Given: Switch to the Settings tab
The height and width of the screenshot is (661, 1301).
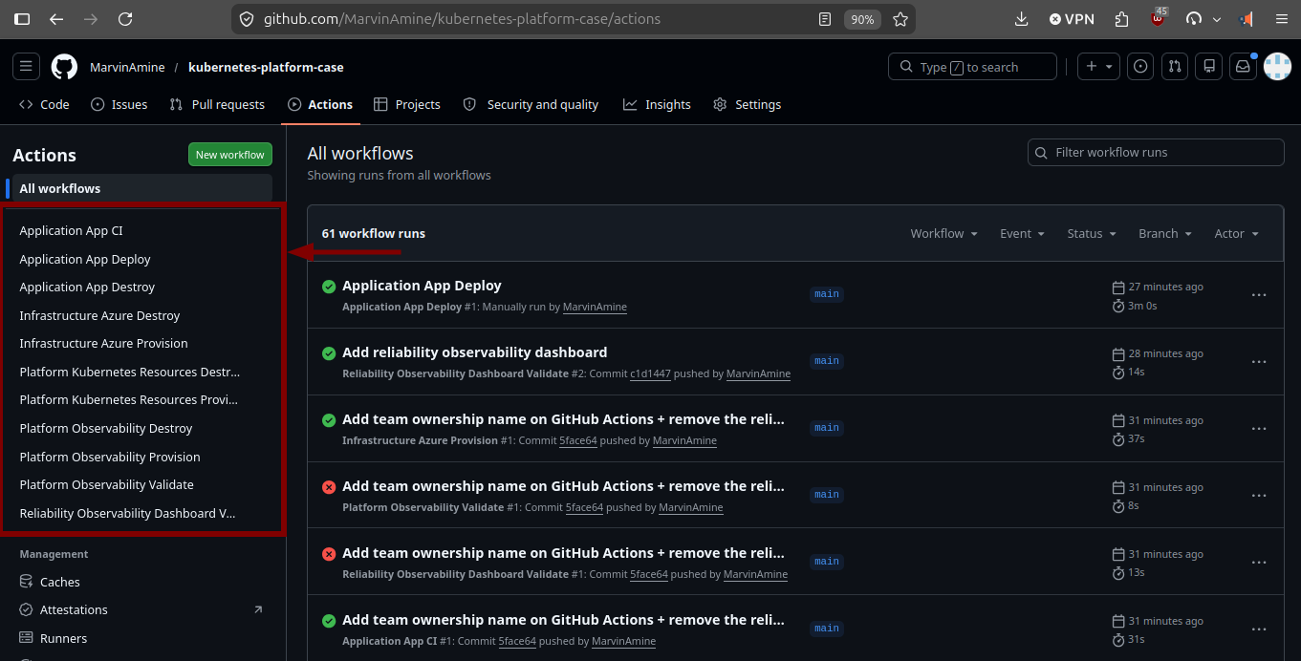Looking at the screenshot, I should click(748, 104).
